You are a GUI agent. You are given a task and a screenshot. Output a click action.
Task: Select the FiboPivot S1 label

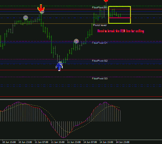click(100, 43)
